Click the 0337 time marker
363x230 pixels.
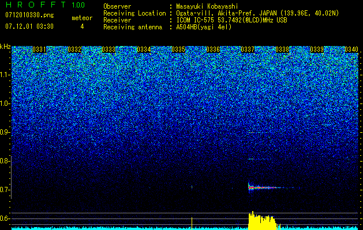pyautogui.click(x=248, y=49)
